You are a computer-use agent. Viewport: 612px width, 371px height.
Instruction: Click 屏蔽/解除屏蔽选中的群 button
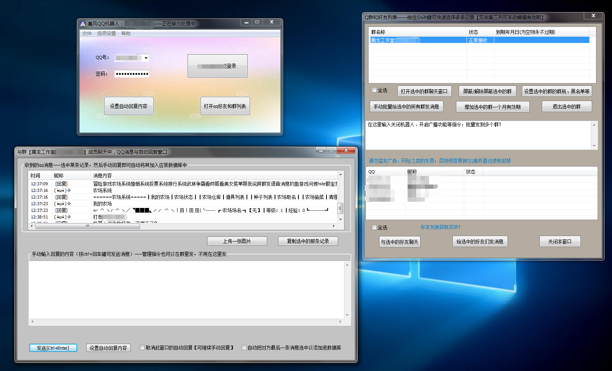tap(488, 91)
